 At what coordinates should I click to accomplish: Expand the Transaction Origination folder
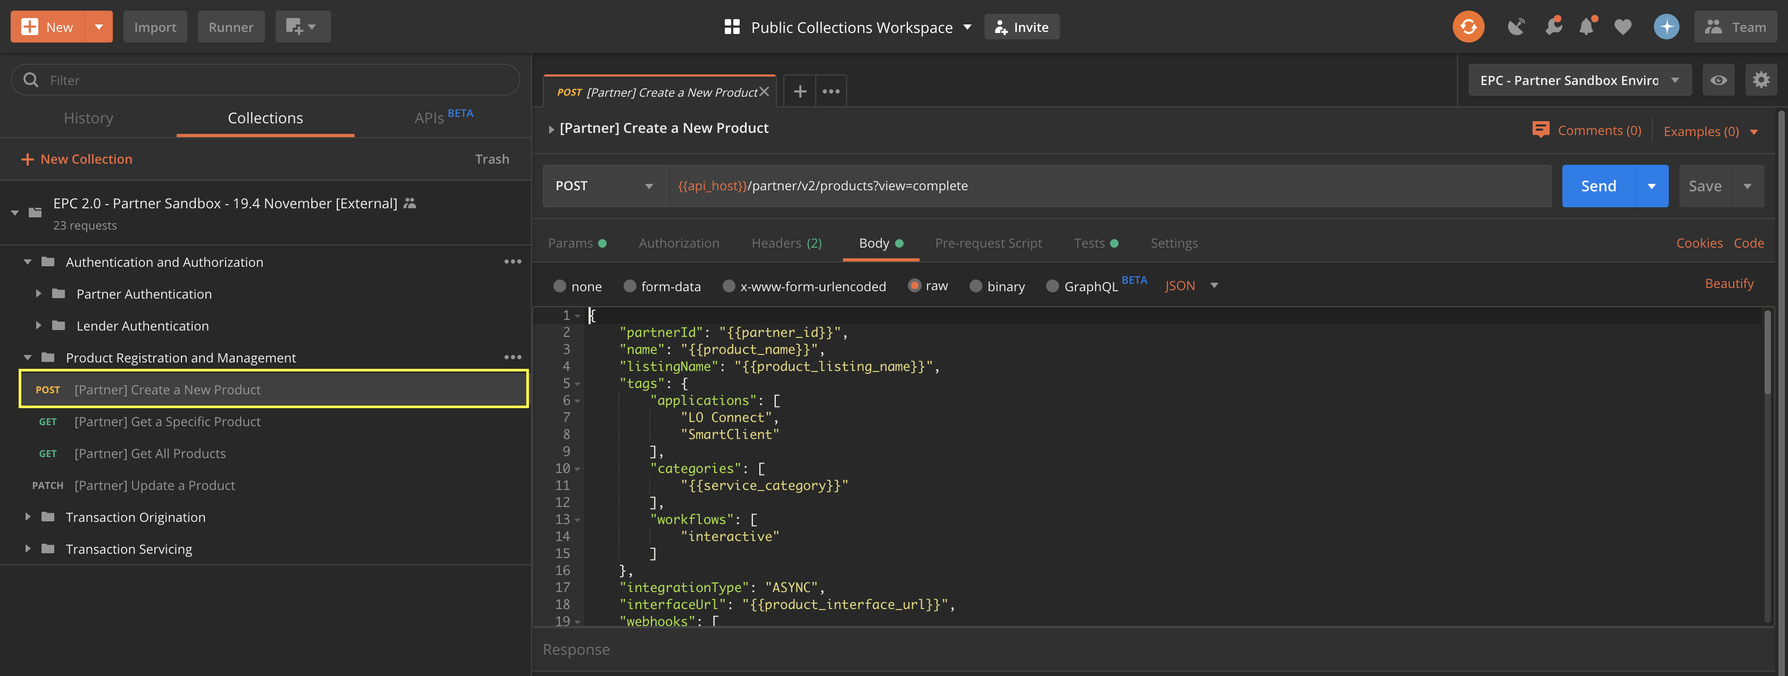click(x=28, y=517)
